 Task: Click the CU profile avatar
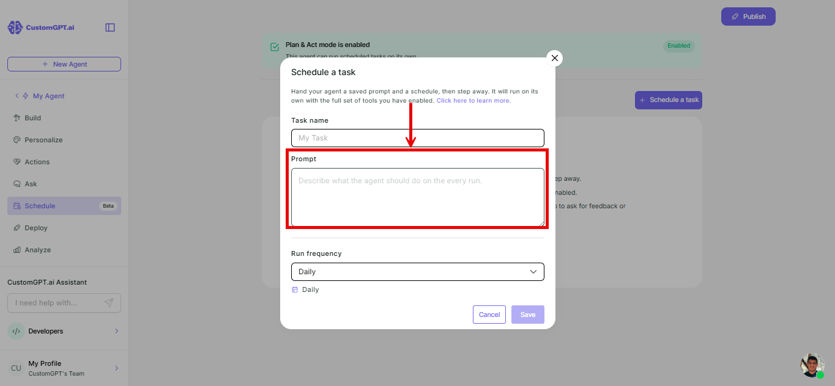pos(16,368)
